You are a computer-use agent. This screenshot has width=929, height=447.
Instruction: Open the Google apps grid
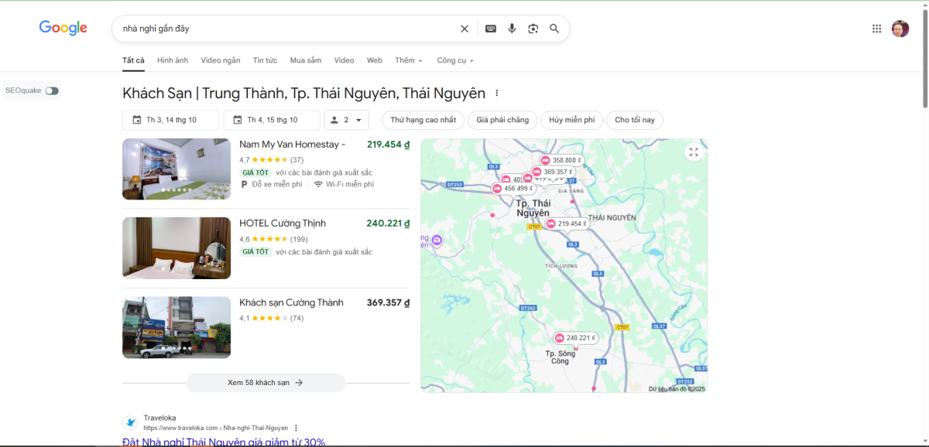[x=876, y=29]
